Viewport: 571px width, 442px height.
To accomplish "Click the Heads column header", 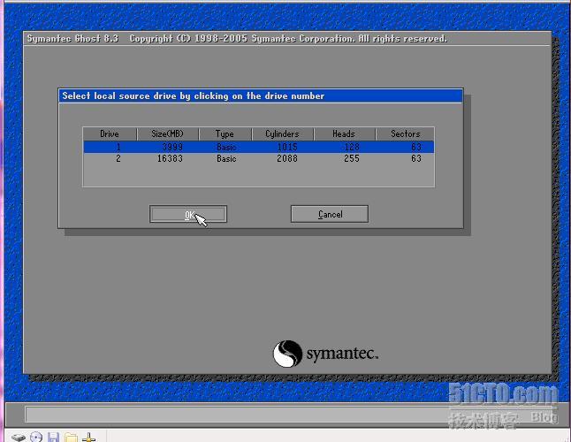I will click(344, 134).
